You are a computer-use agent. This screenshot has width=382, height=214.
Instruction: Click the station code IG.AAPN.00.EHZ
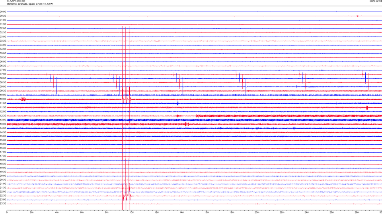[16, 1]
